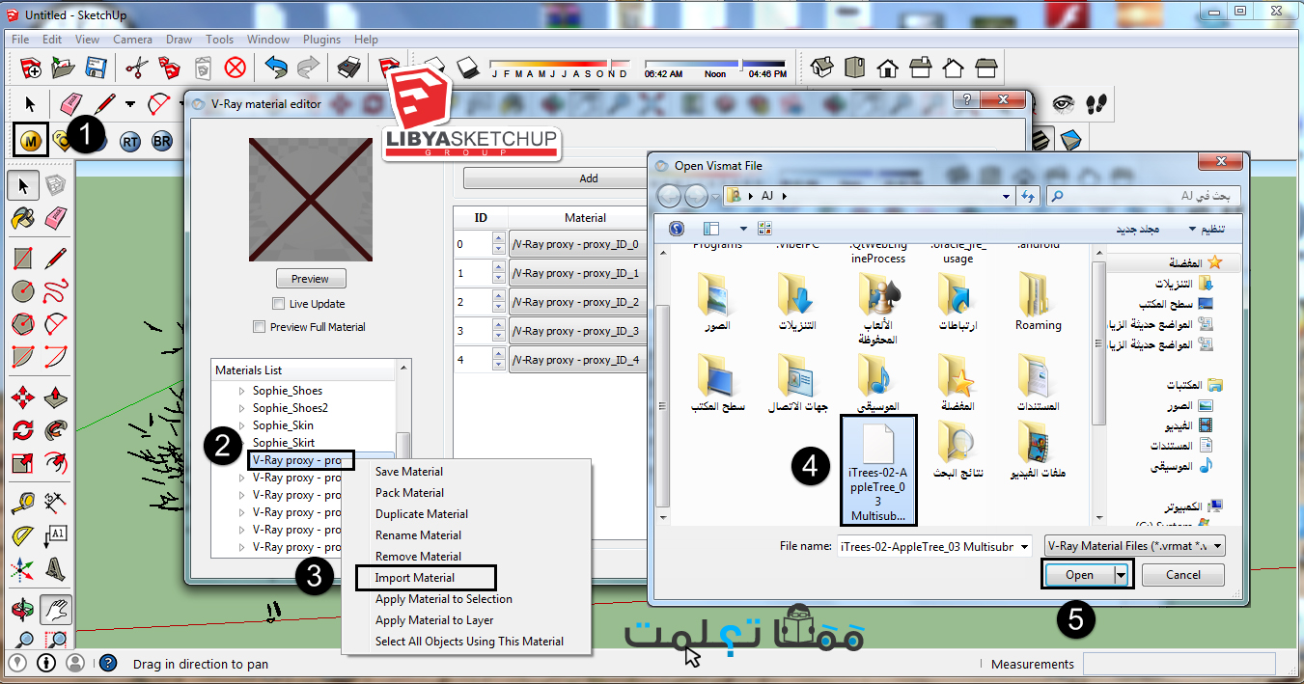Select the iTrees-02-AppleTree_03 file
This screenshot has width=1304, height=684.
[878, 470]
